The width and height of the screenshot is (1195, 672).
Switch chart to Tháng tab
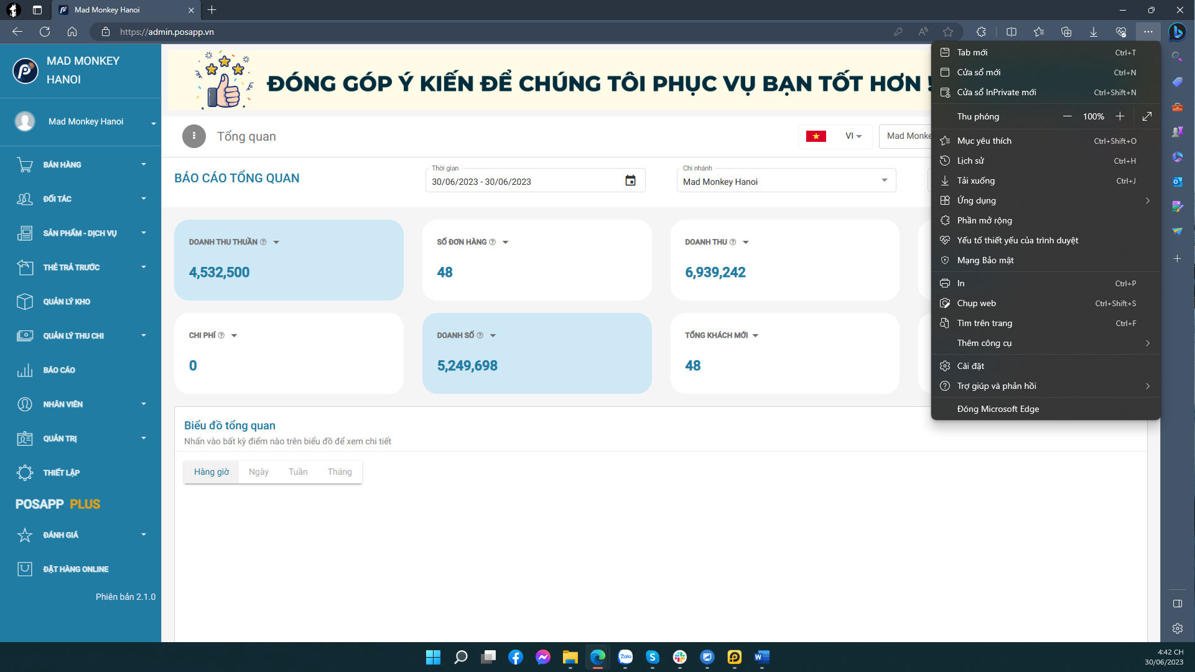click(340, 472)
